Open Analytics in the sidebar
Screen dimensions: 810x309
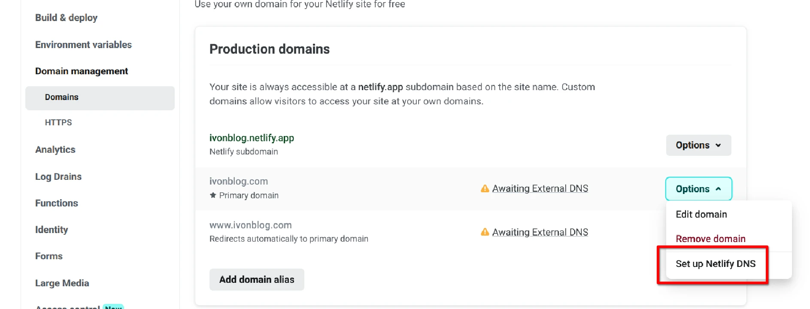[x=55, y=149]
